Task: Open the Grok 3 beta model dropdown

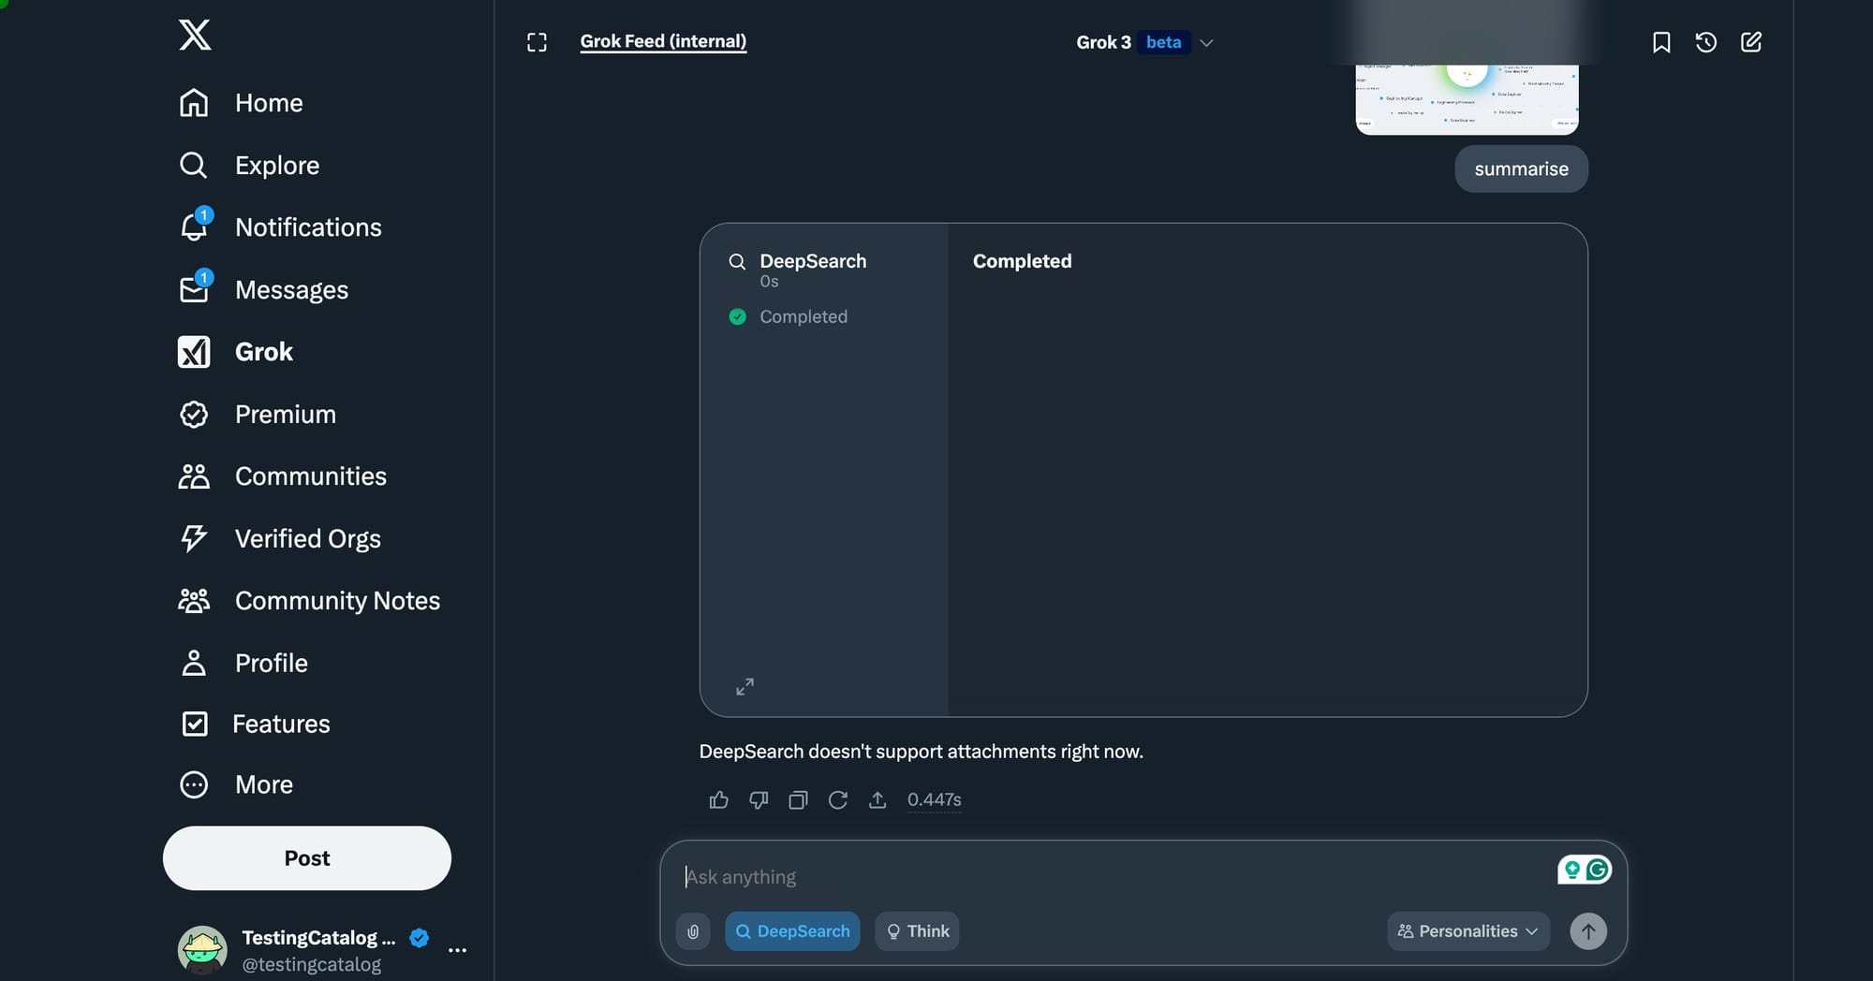Action: click(1144, 42)
